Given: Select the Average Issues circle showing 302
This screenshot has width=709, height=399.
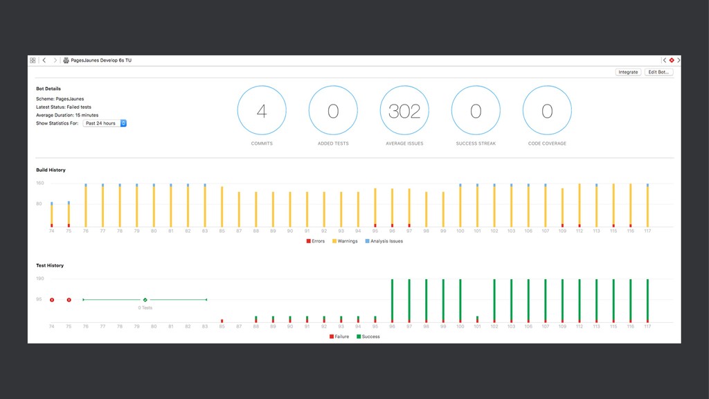Looking at the screenshot, I should coord(404,110).
